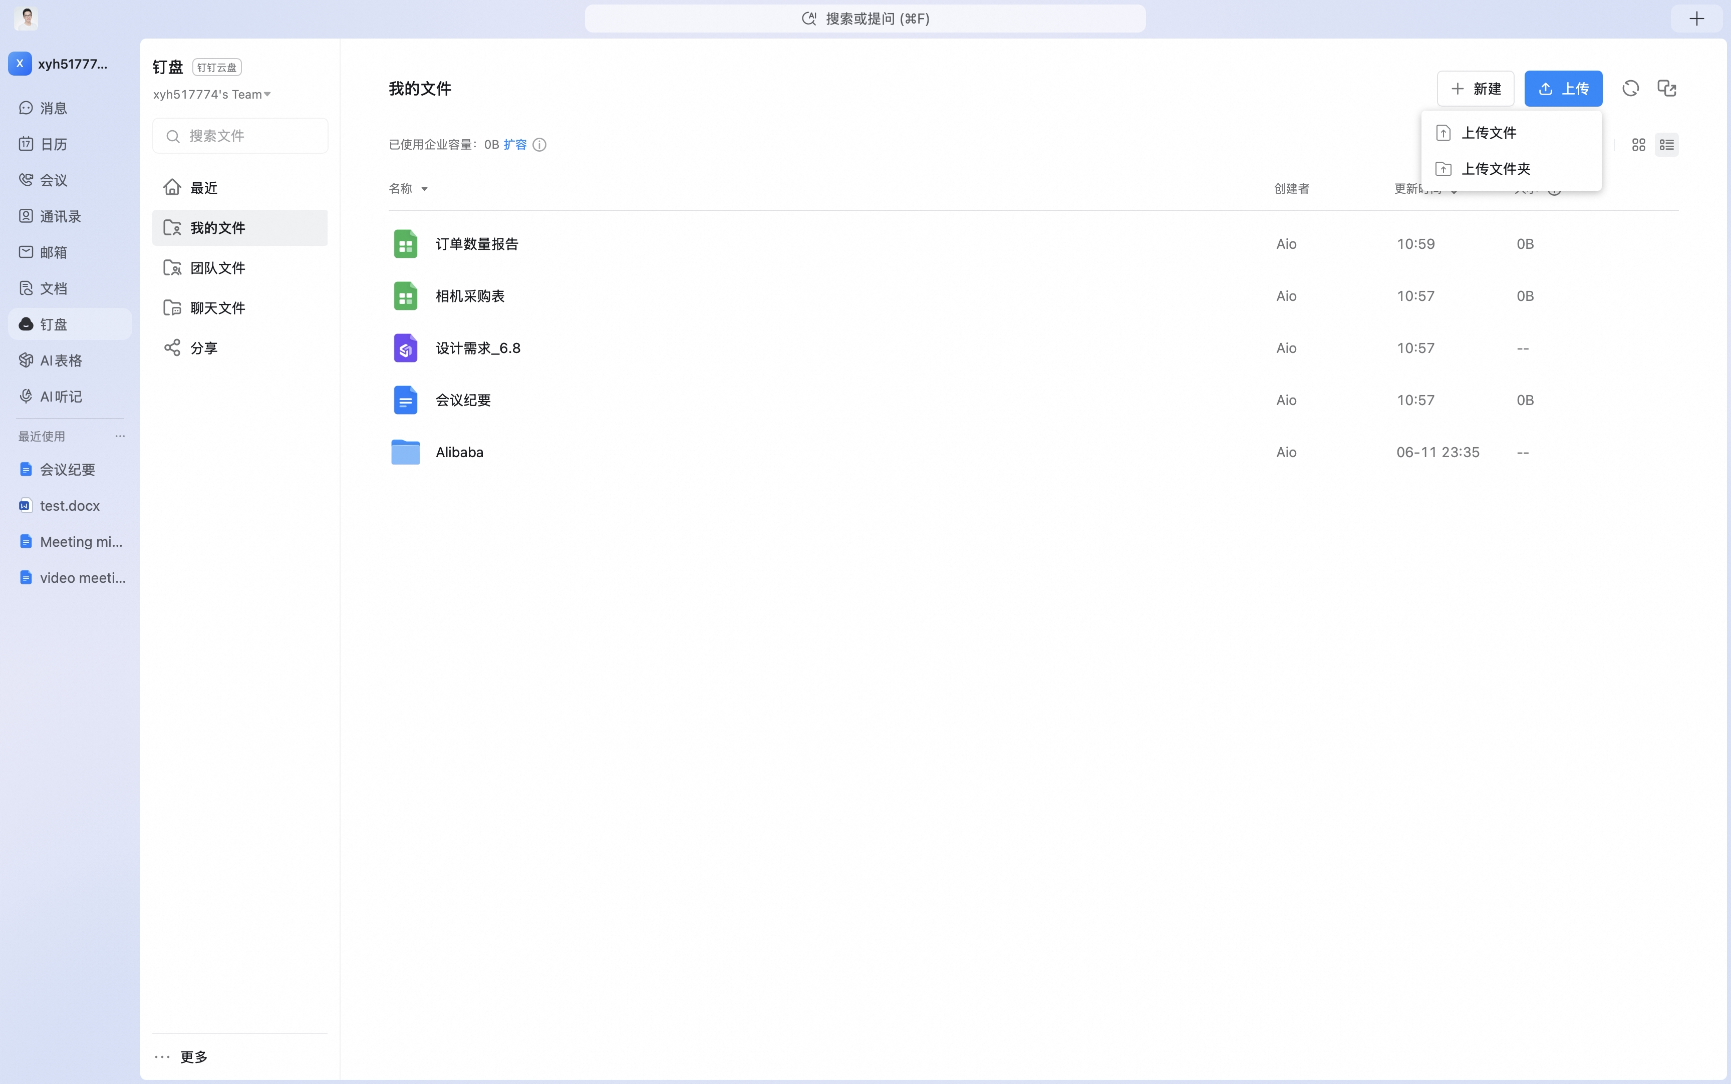
Task: Open DingPan in a separate window icon
Action: coord(1666,88)
